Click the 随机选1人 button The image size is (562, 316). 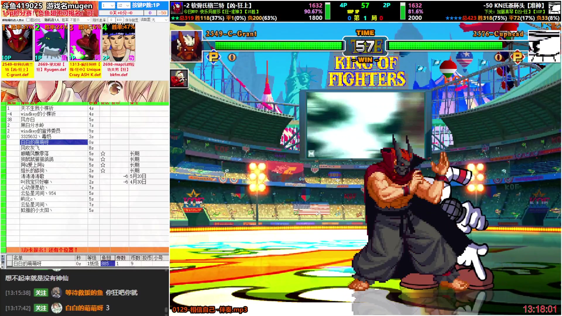tap(52, 20)
